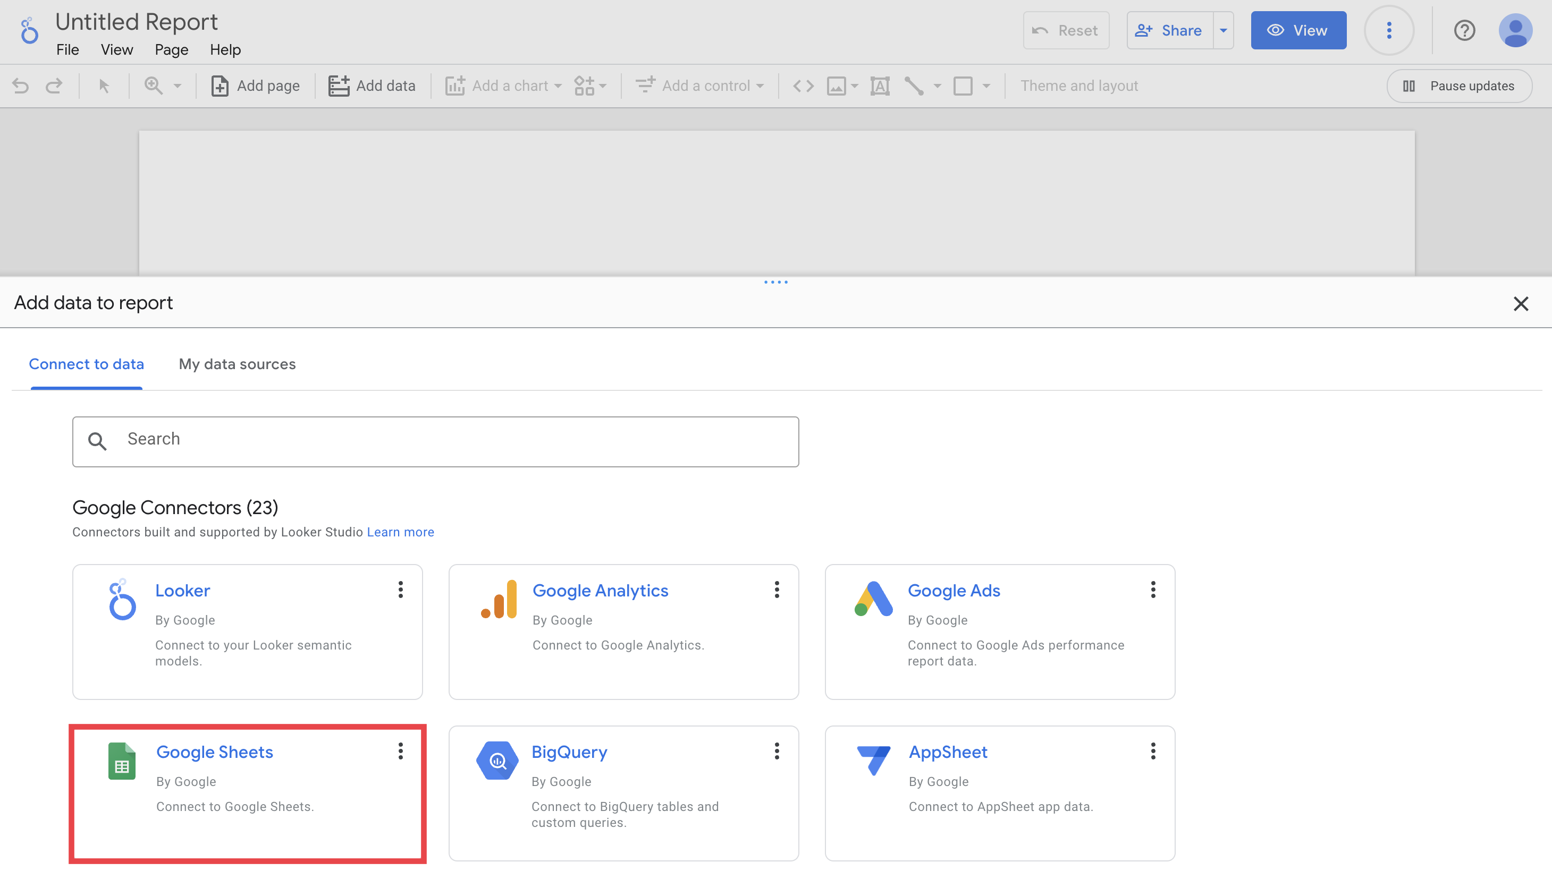Expand the zoom level dropdown arrow
This screenshot has width=1552, height=871.
coord(177,86)
